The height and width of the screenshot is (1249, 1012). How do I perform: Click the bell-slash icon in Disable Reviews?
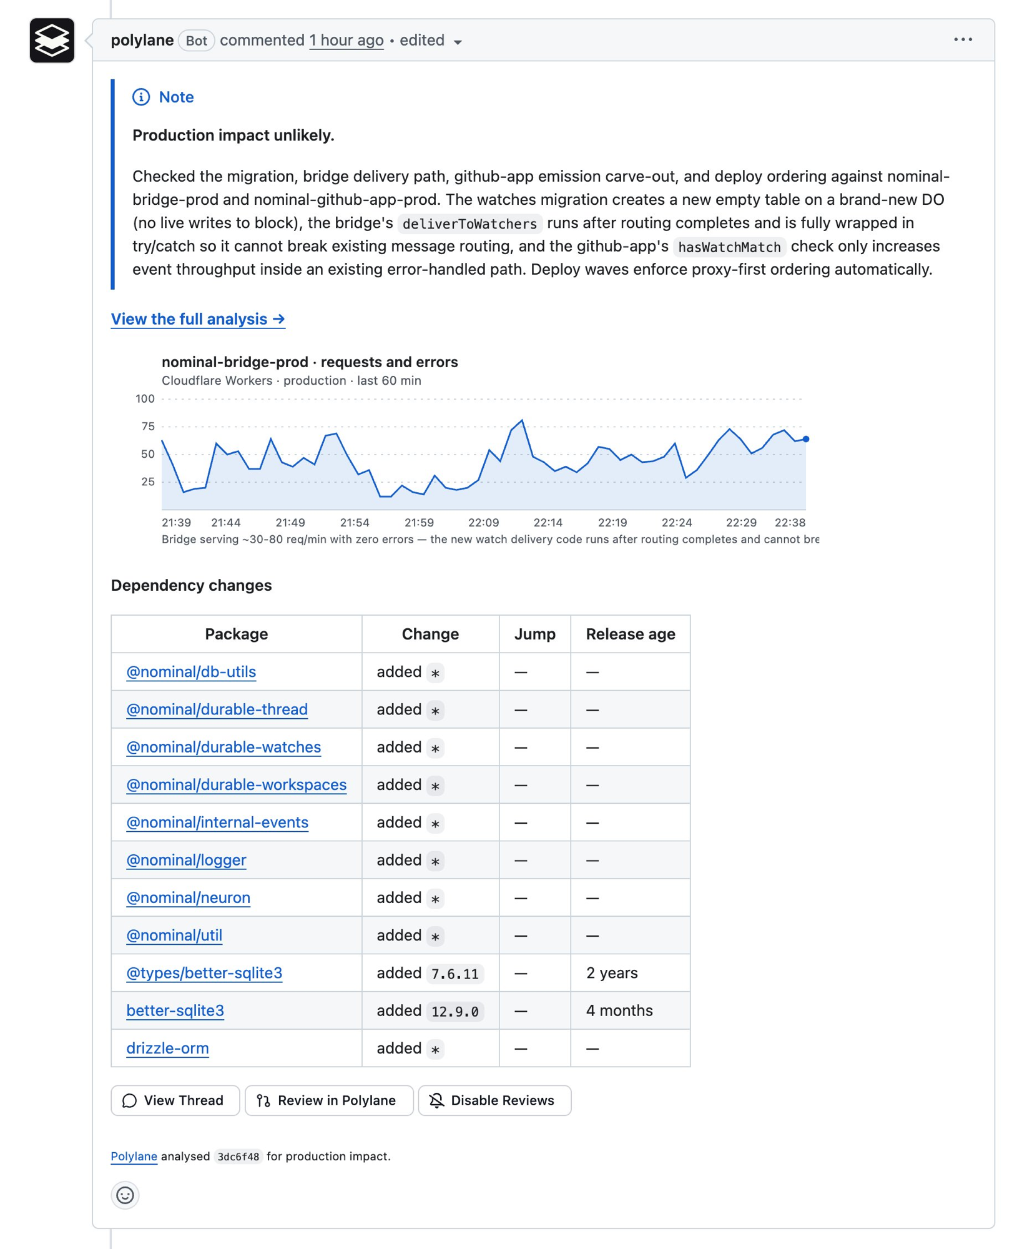coord(436,1100)
